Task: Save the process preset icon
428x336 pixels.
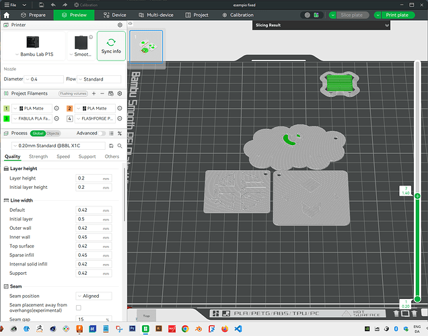Action: [x=111, y=146]
